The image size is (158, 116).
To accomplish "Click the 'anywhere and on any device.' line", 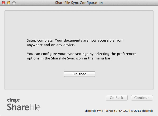I will [x=51, y=45].
